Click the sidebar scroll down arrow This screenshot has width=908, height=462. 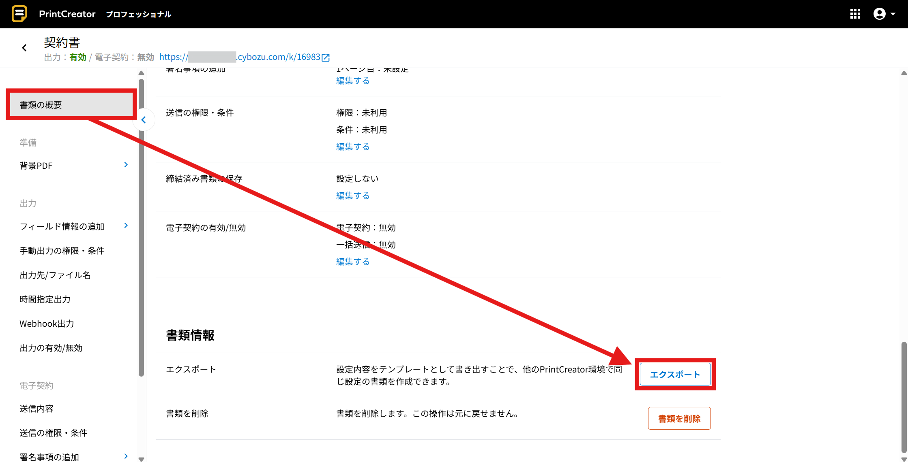pyautogui.click(x=141, y=459)
